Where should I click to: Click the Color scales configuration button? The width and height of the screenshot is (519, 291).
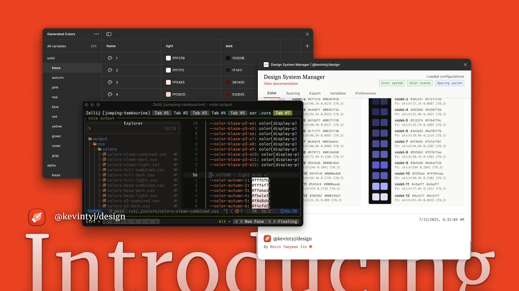pos(420,83)
